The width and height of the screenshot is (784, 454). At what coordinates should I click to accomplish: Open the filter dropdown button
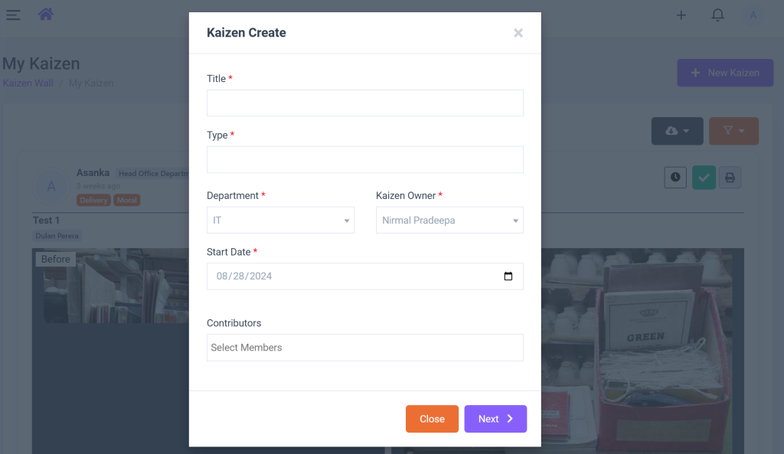coord(733,131)
